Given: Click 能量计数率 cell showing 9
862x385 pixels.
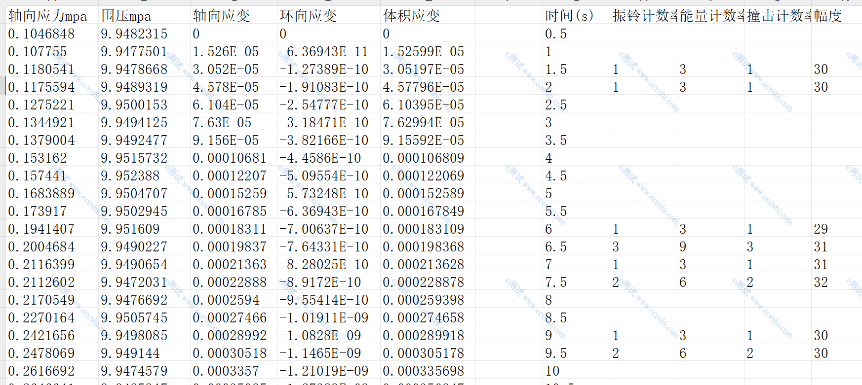Looking at the screenshot, I should tap(710, 246).
